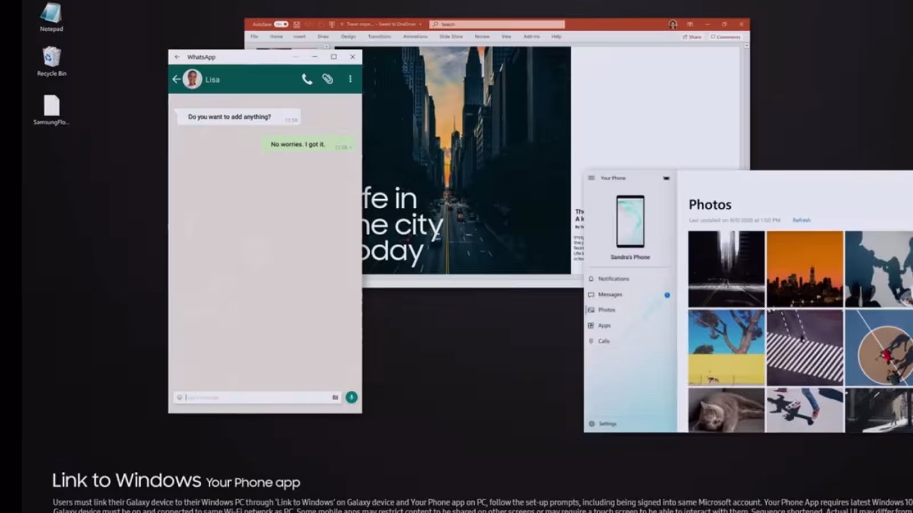
Task: Open Lisa's profile picture in WhatsApp
Action: click(192, 79)
